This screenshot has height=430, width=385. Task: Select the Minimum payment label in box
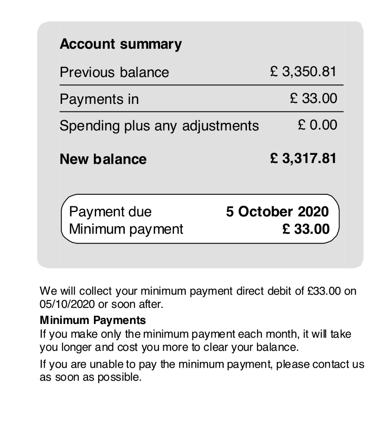pyautogui.click(x=126, y=229)
